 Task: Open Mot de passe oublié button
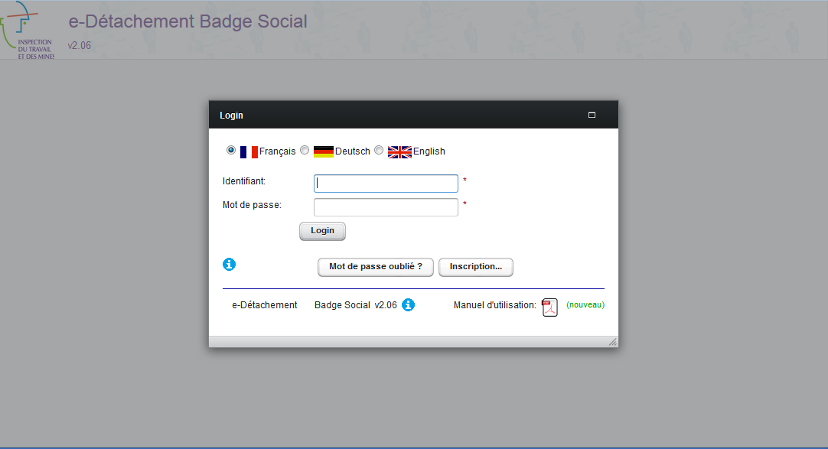tap(376, 267)
